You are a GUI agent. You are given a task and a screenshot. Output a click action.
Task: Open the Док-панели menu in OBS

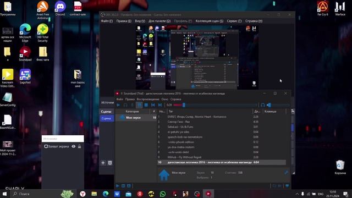point(159,21)
